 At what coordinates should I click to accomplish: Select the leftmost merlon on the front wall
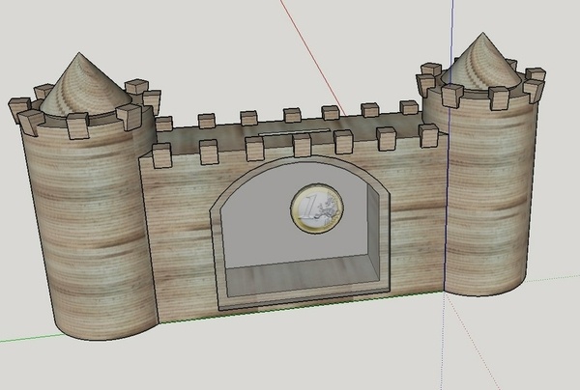pos(162,153)
